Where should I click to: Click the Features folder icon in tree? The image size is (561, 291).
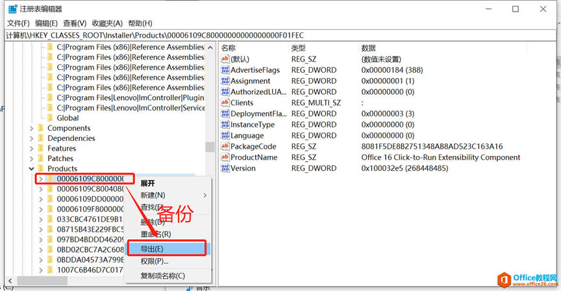[x=41, y=149]
